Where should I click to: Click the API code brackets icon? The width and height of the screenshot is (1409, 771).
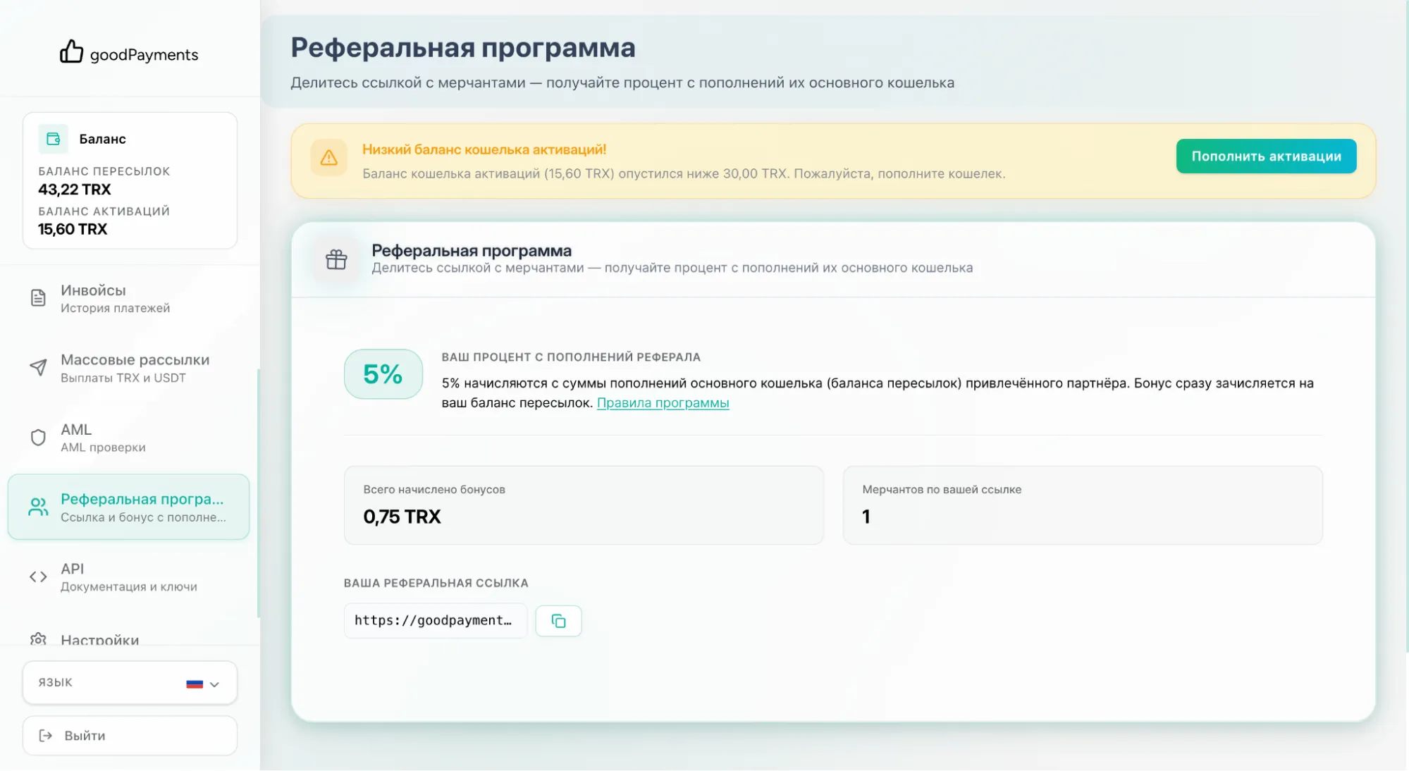click(x=38, y=576)
